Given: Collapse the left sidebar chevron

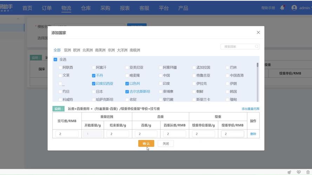Looking at the screenshot, I should tap(18, 19).
